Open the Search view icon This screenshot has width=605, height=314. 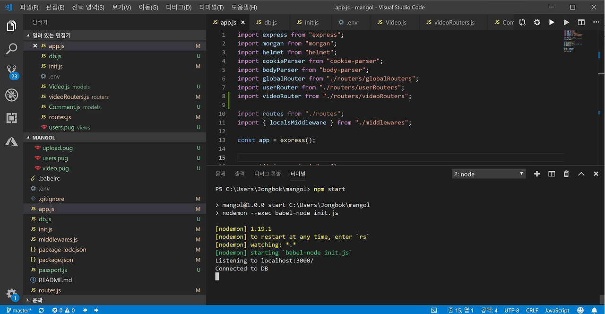pos(11,49)
